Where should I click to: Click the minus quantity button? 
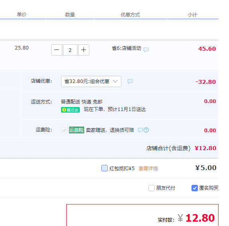[x=57, y=50]
